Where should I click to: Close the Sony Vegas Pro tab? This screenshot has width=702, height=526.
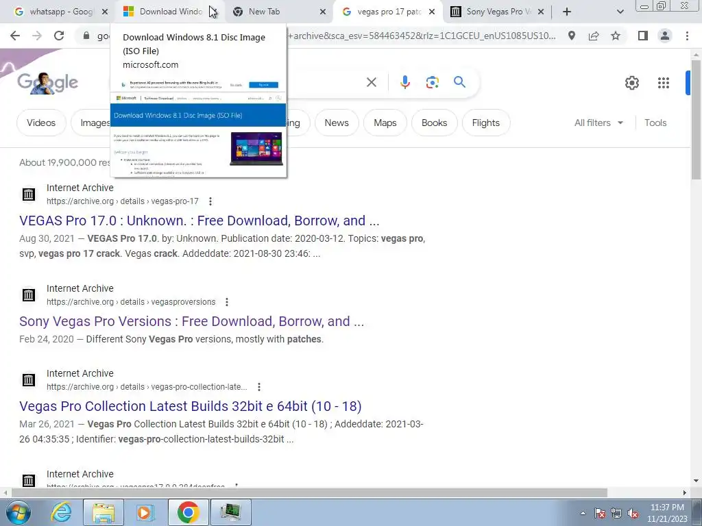[541, 12]
